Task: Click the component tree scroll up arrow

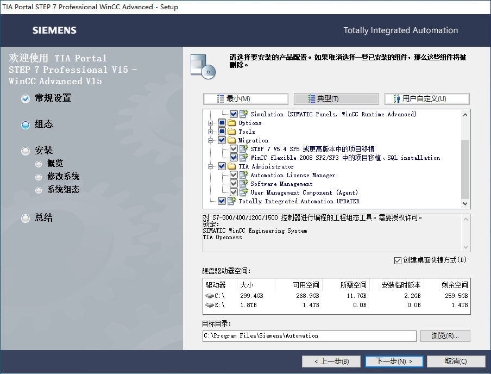Action: click(x=465, y=115)
